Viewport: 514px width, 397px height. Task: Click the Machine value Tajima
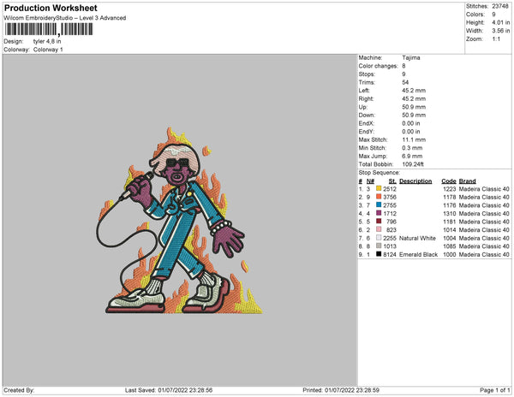click(x=410, y=57)
